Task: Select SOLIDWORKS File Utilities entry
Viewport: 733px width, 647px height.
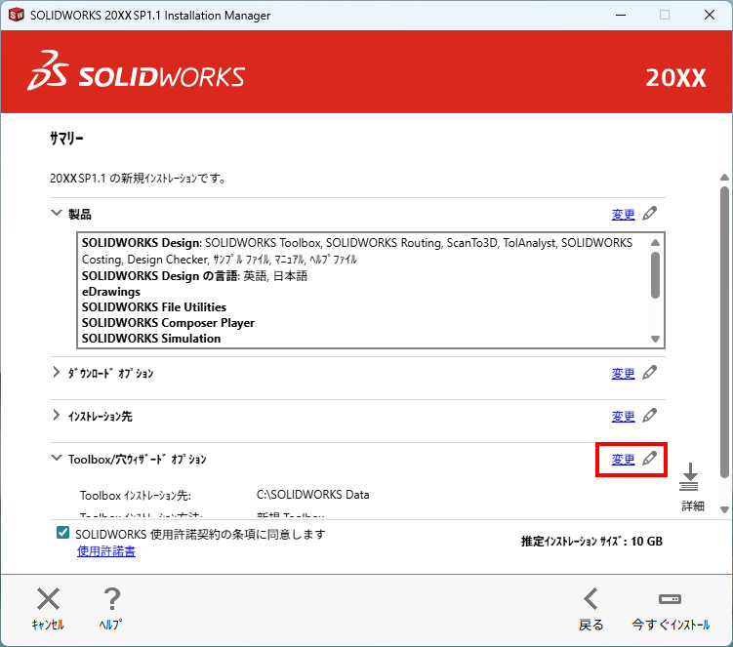Action: click(154, 307)
